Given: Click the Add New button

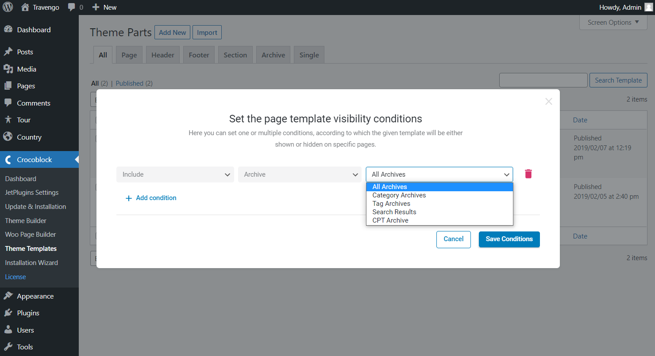Looking at the screenshot, I should point(173,32).
